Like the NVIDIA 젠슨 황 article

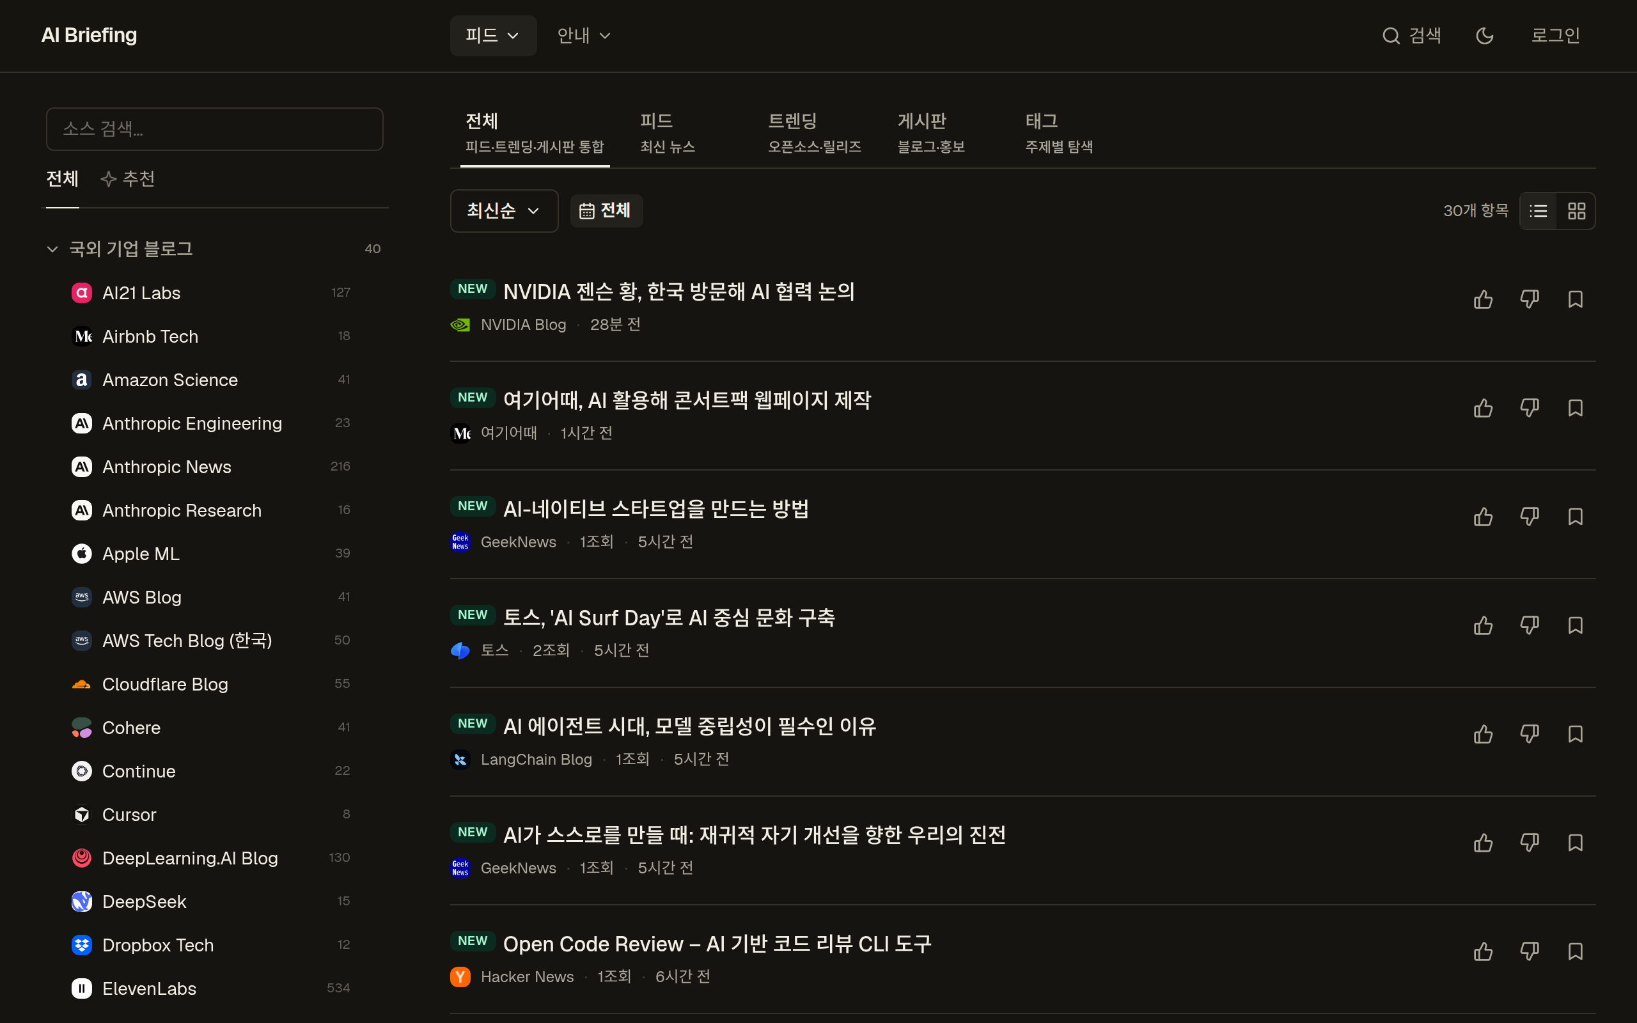pos(1483,299)
